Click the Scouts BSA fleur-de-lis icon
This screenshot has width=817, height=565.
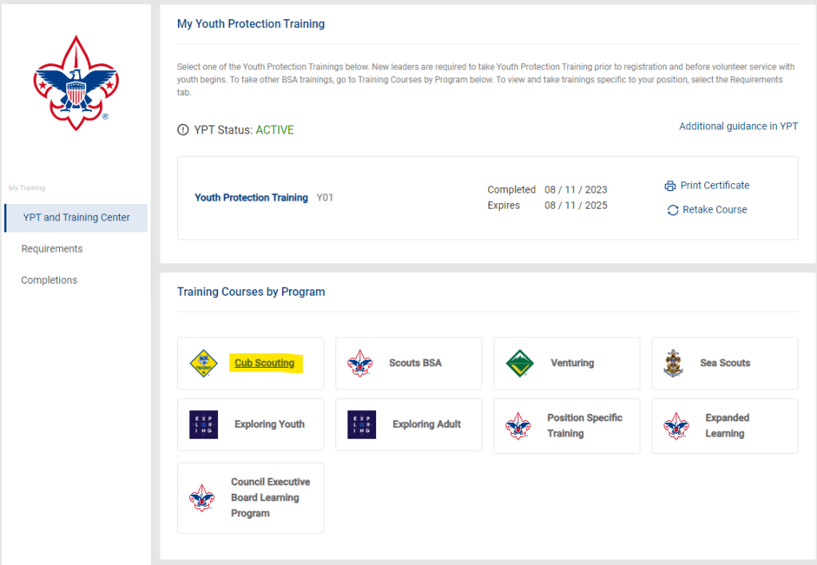click(361, 363)
